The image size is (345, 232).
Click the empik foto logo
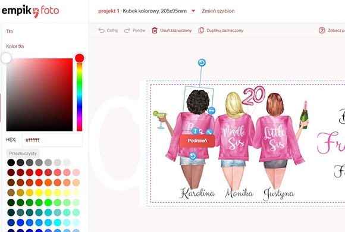point(30,11)
